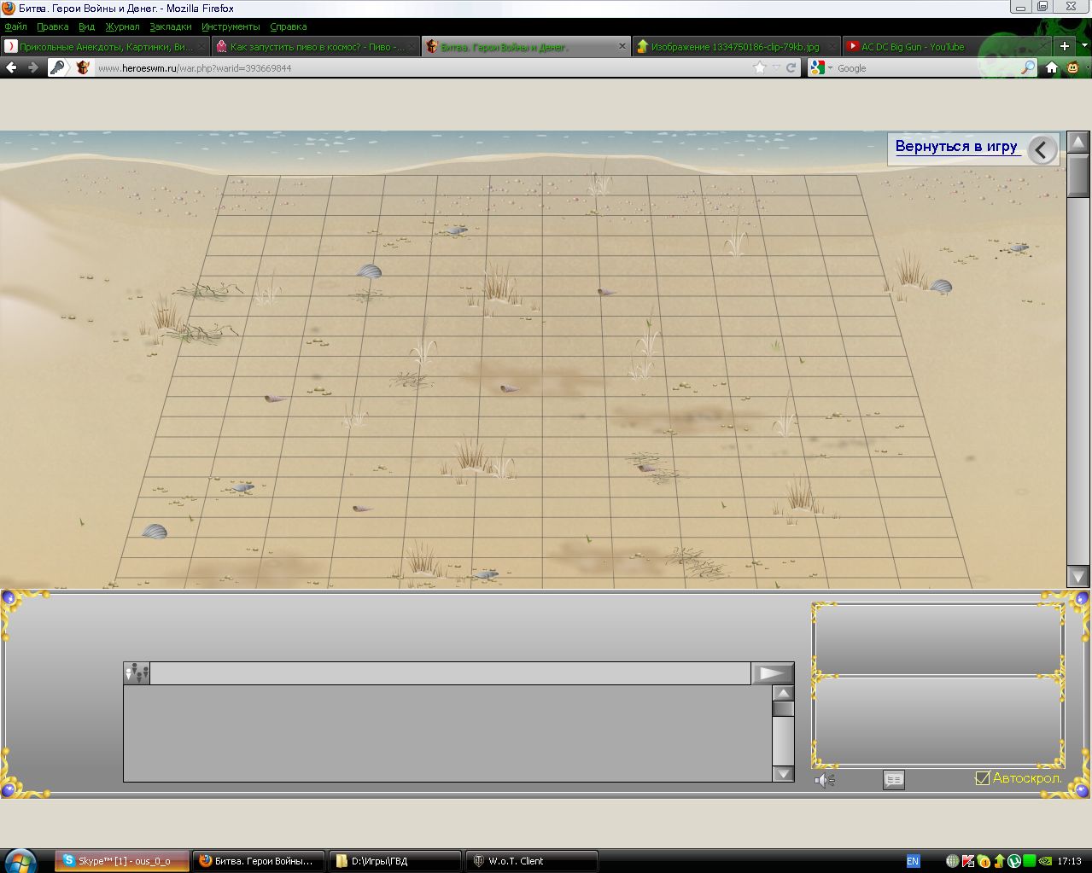Image resolution: width=1092 pixels, height=873 pixels.
Task: Open the Вернуться в игру link
Action: 956,147
